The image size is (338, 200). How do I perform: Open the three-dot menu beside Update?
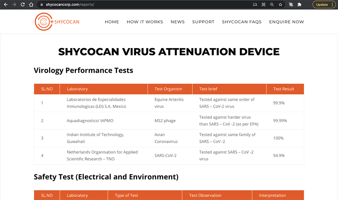point(332,4)
